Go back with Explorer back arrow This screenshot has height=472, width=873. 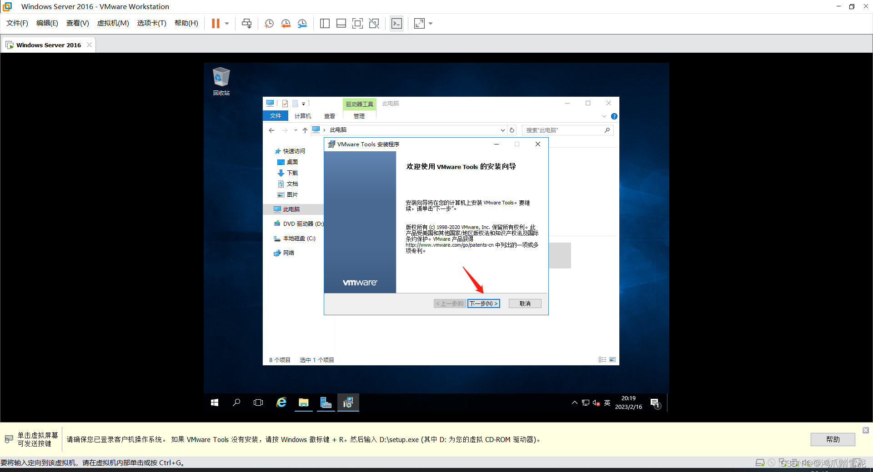pyautogui.click(x=271, y=130)
